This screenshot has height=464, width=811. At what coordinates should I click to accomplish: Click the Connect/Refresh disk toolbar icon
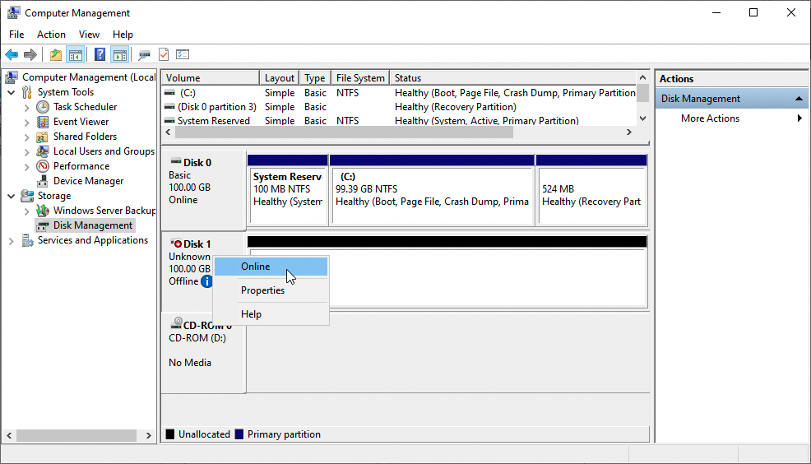coord(144,54)
